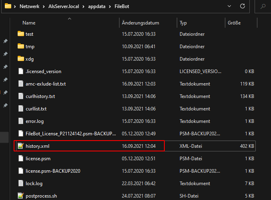Click the curlhistory.txt file icon
271x200 pixels.
coord(21,96)
